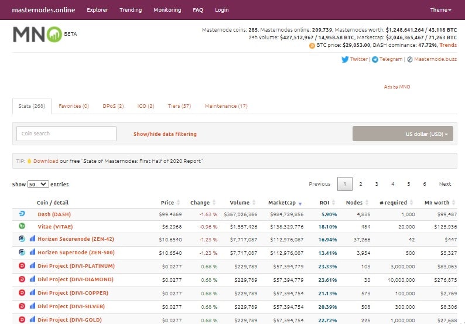Open the Show entries count dropdown

coord(38,184)
